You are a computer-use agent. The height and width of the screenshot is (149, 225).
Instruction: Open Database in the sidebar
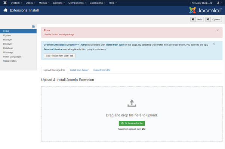[8, 48]
